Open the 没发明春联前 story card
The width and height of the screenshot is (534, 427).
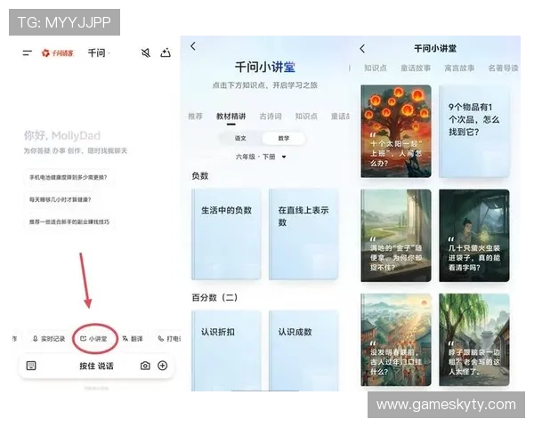tap(396, 340)
